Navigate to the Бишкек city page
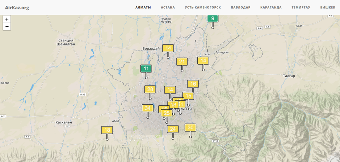340x162 pixels. pyautogui.click(x=328, y=8)
